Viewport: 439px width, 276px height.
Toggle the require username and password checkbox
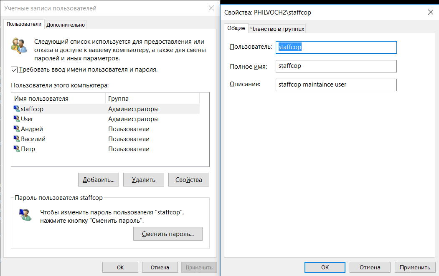point(14,70)
